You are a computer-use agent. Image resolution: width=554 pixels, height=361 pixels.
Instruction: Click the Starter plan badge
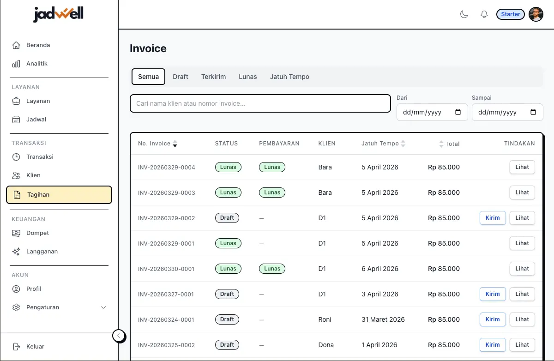(510, 14)
